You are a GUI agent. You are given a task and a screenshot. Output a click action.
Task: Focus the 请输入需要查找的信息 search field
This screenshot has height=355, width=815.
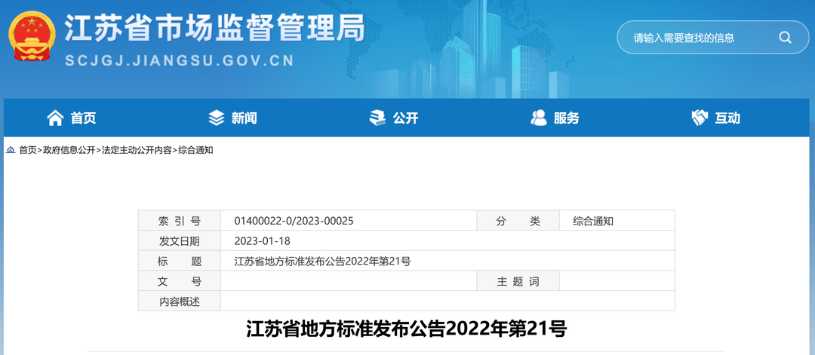click(x=712, y=38)
